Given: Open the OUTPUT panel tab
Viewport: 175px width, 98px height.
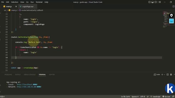Looking at the screenshot, I should [x=18, y=75].
